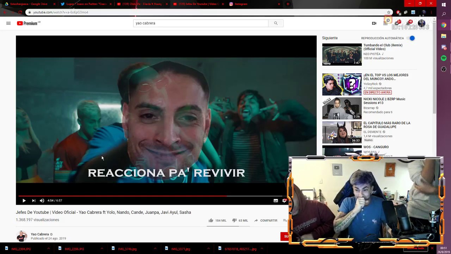
Task: Focus the search box containing yao cabrera
Action: pyautogui.click(x=201, y=23)
